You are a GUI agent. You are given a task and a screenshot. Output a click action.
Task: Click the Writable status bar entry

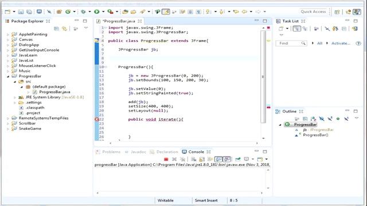[x=166, y=200]
